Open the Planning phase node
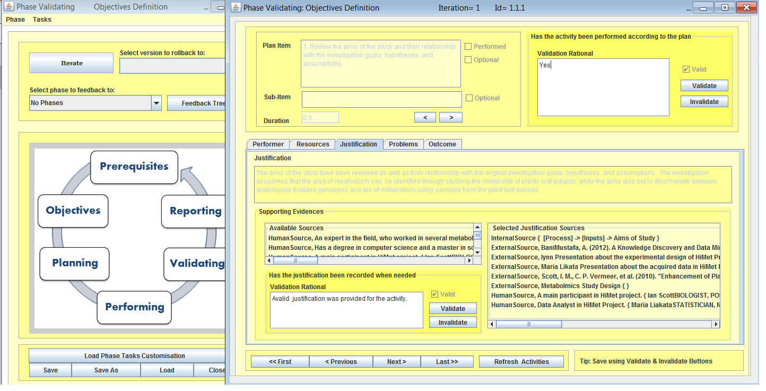Screen dimensions: 766x391 (x=75, y=263)
